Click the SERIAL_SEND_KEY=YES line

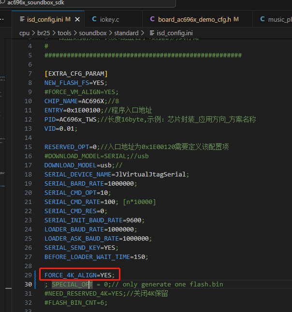(x=81, y=247)
